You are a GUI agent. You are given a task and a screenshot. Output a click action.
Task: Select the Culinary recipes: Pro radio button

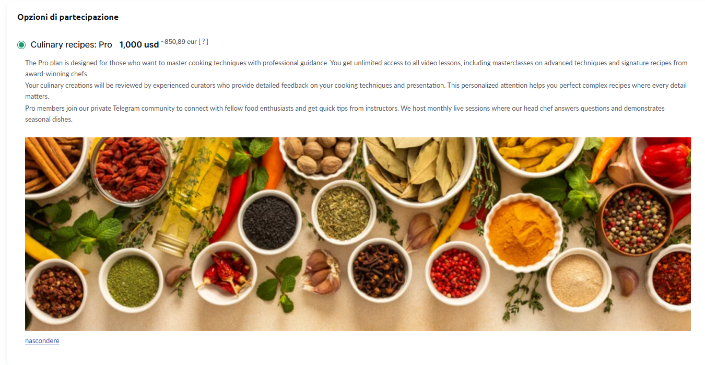tap(21, 45)
